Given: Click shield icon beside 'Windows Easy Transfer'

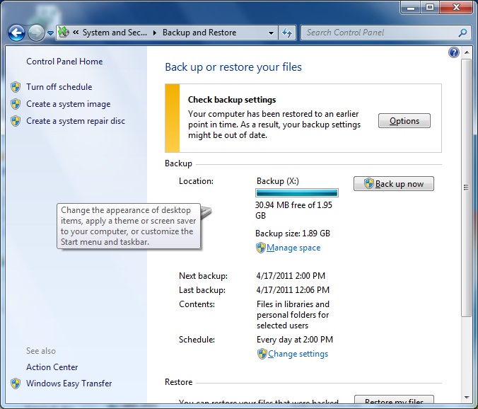Looking at the screenshot, I should (x=16, y=384).
